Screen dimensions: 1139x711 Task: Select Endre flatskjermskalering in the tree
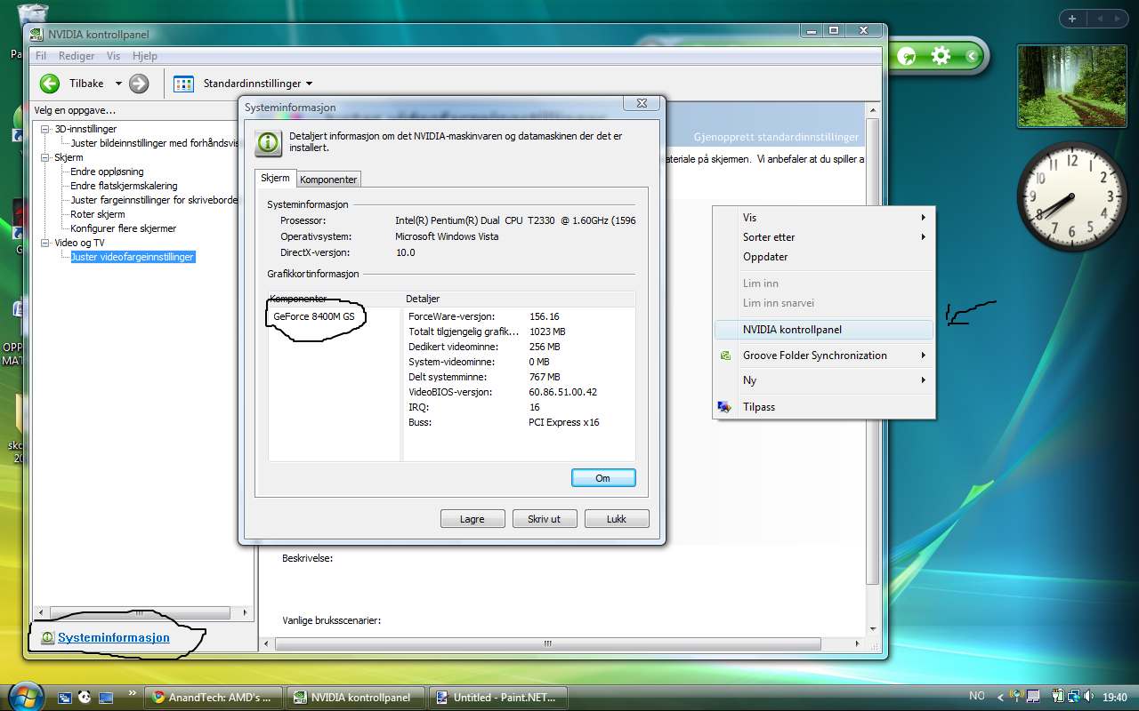coord(124,186)
